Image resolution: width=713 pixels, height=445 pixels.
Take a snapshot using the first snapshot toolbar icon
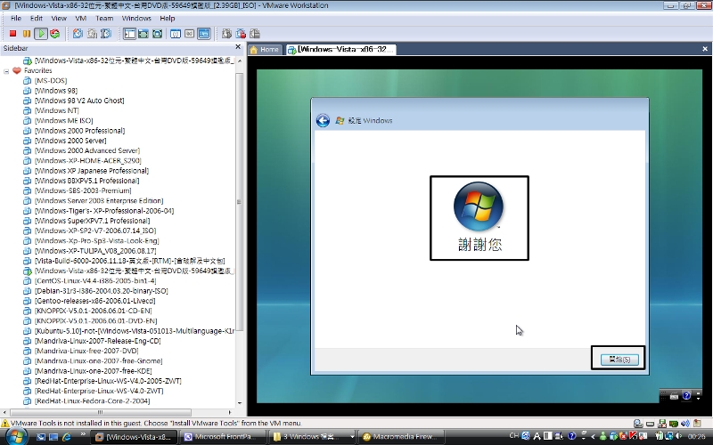pos(78,34)
